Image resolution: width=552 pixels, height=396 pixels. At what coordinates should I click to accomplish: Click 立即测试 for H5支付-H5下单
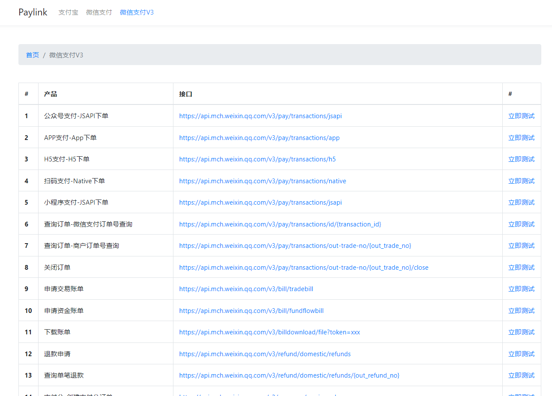(521, 159)
